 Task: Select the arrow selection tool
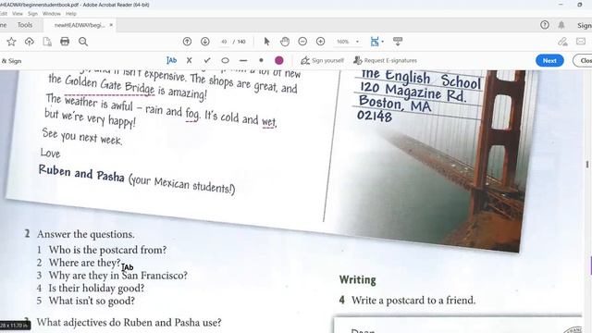coord(267,42)
